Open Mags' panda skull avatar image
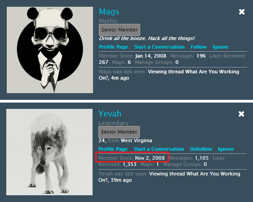The width and height of the screenshot is (253, 202). click(x=50, y=50)
